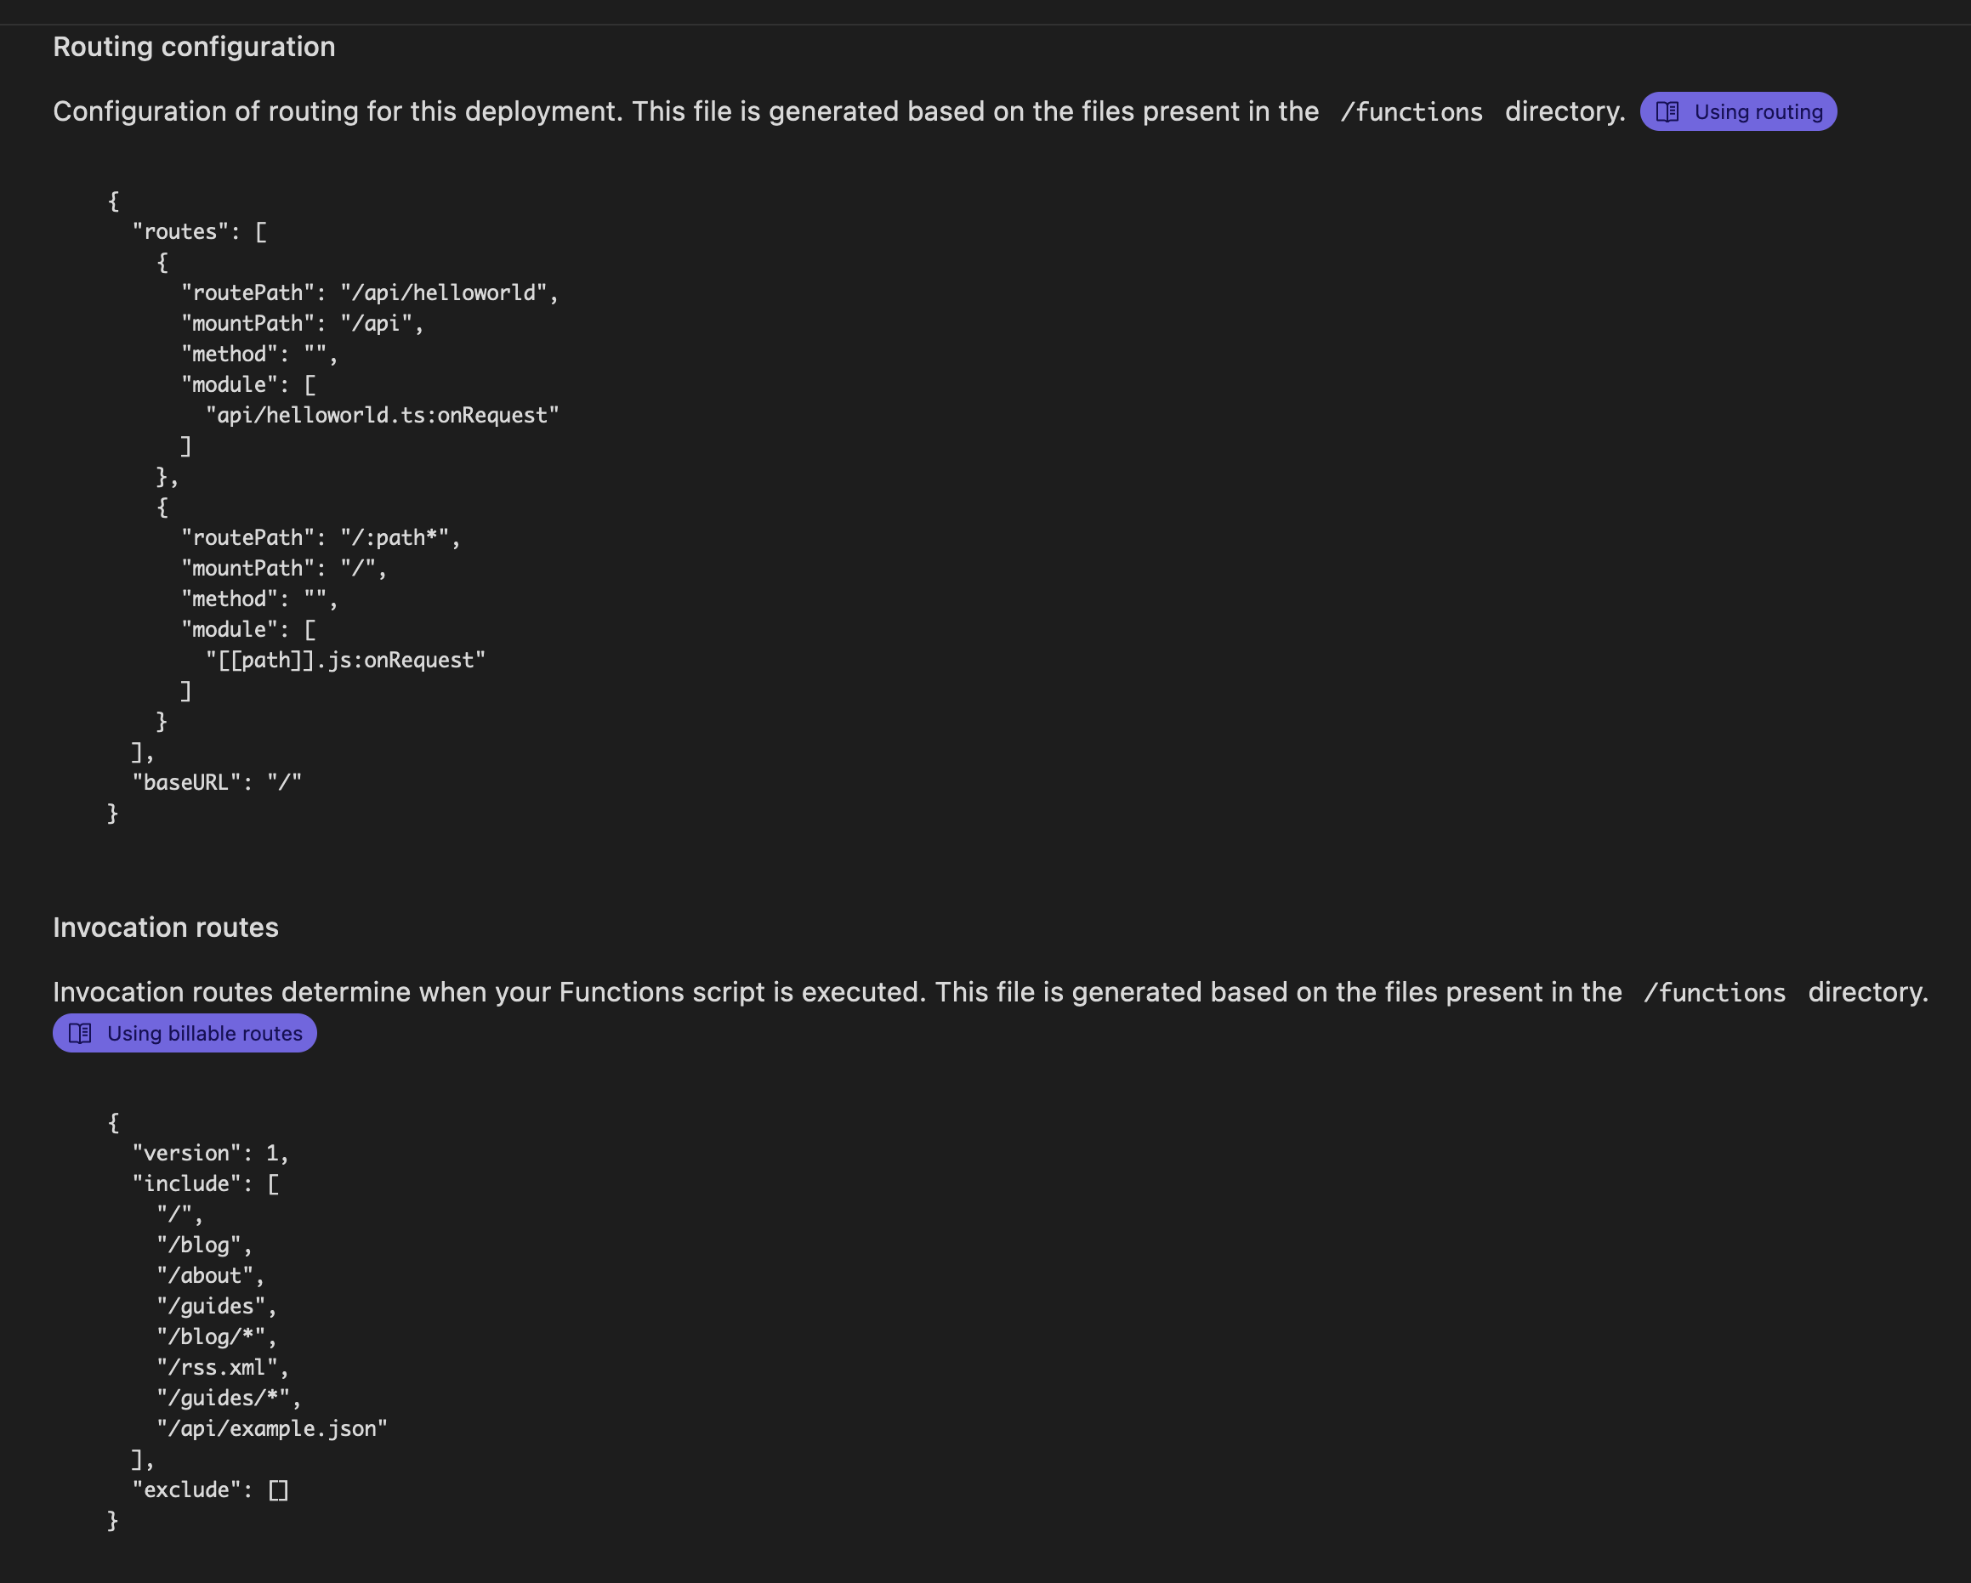Image resolution: width=1971 pixels, height=1583 pixels.
Task: Click the "/api/helloworld" routePath value
Action: [443, 292]
